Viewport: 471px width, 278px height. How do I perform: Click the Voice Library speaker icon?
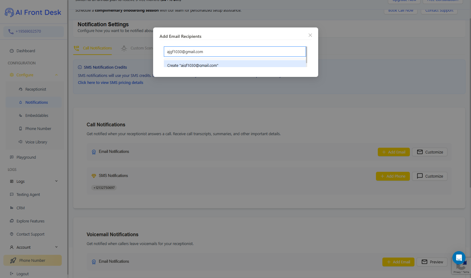pyautogui.click(x=20, y=142)
